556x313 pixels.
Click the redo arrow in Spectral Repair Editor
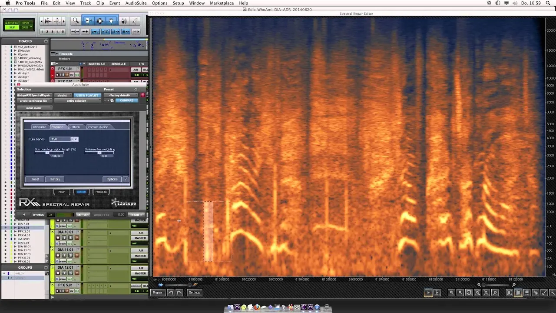[x=179, y=293]
